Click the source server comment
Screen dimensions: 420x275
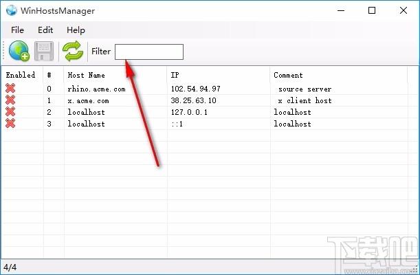click(x=305, y=89)
